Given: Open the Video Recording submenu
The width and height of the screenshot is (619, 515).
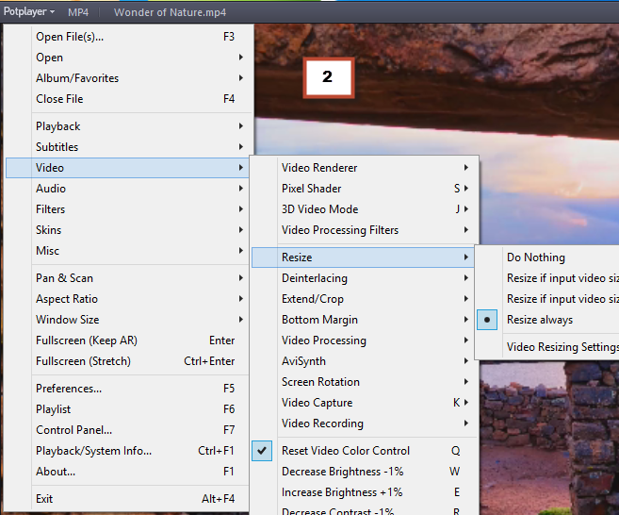Looking at the screenshot, I should tap(365, 424).
